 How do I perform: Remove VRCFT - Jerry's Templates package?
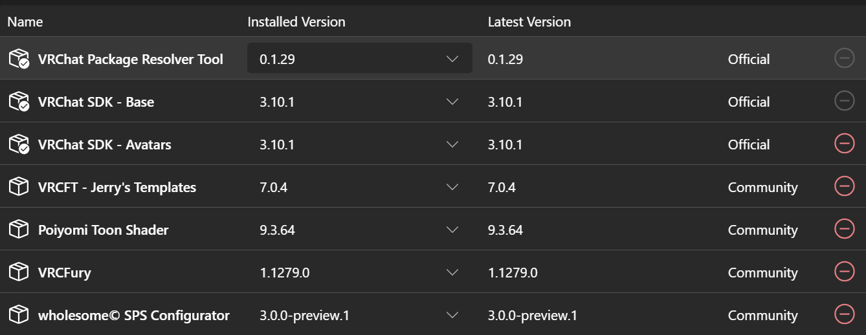[844, 186]
